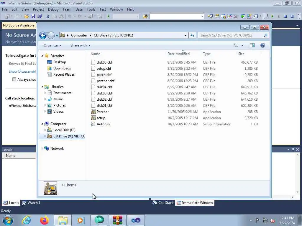This screenshot has width=302, height=226.
Task: Switch to the Immediate Window tab
Action: pos(195,202)
